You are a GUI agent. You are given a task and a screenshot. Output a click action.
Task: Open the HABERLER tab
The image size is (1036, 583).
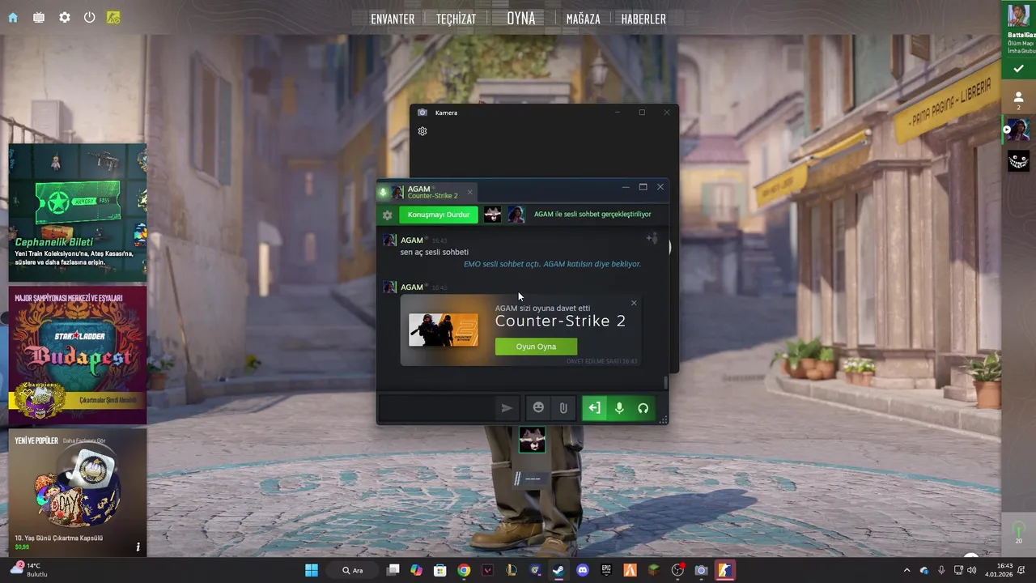click(643, 19)
